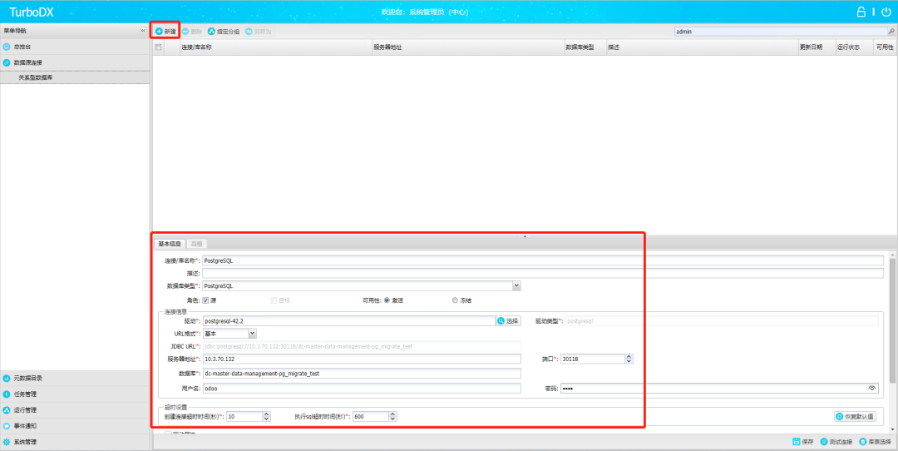Select the 激活 radio button

[x=387, y=300]
